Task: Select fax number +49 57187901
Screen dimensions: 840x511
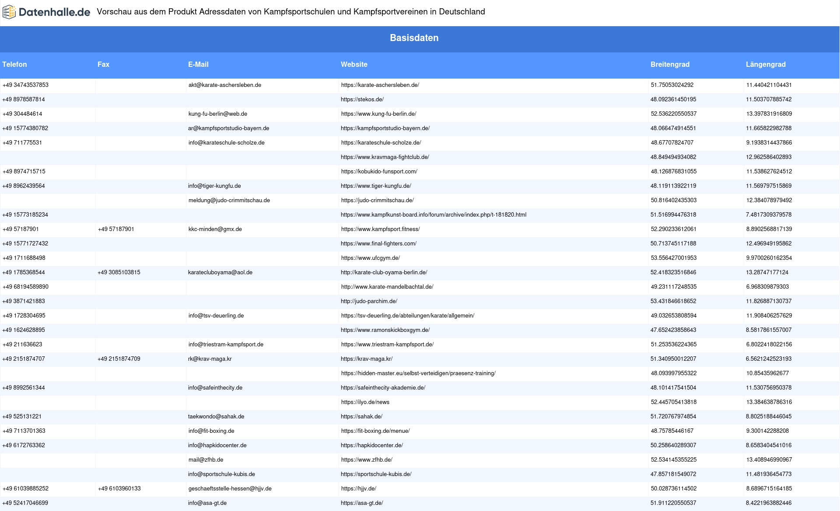Action: tap(116, 229)
